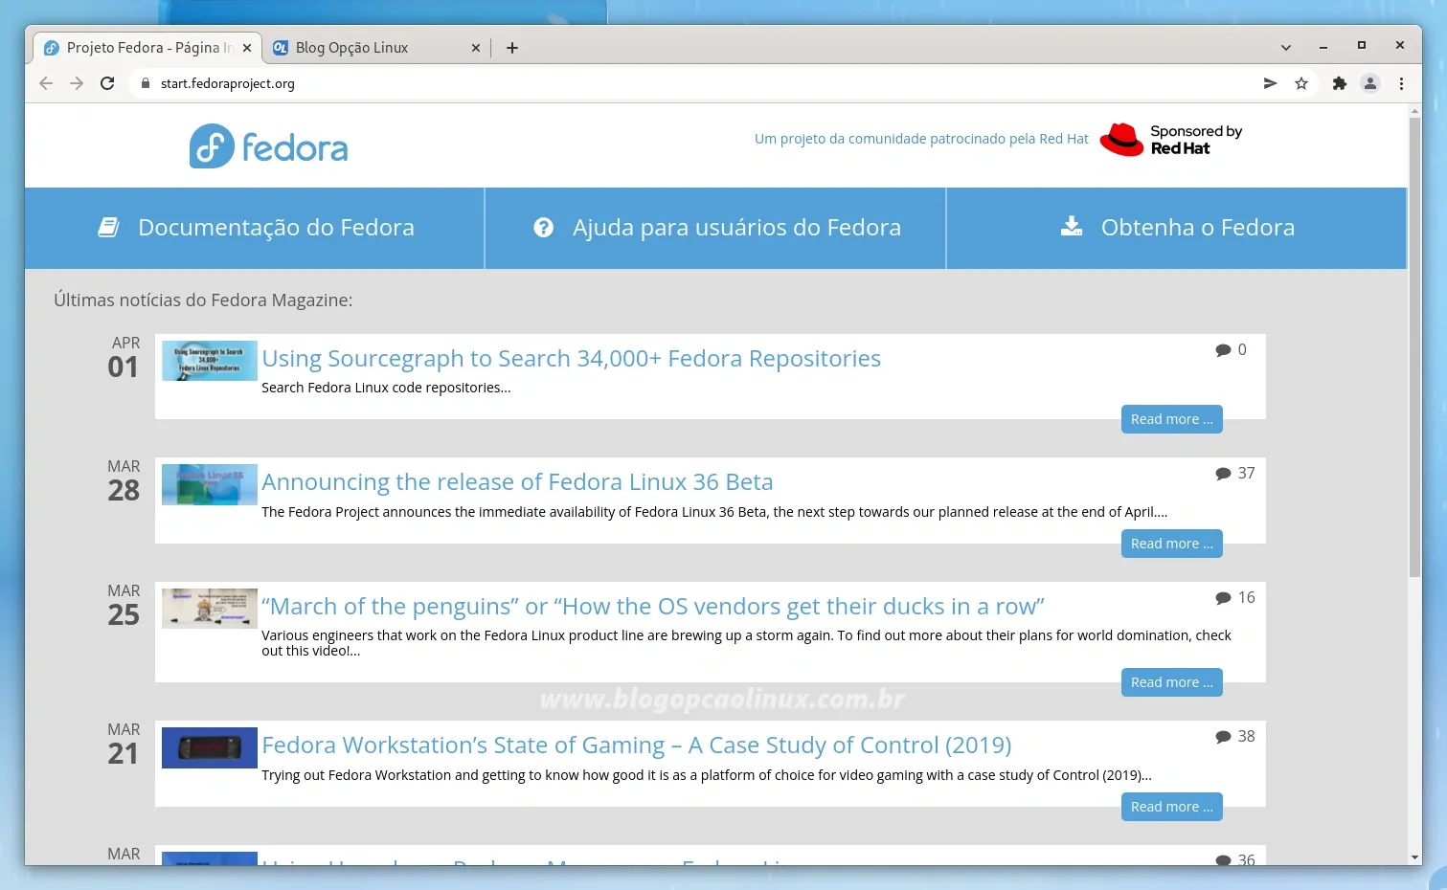The height and width of the screenshot is (890, 1447).
Task: Open Fedora Workstation's State of Gaming article
Action: [x=637, y=745]
